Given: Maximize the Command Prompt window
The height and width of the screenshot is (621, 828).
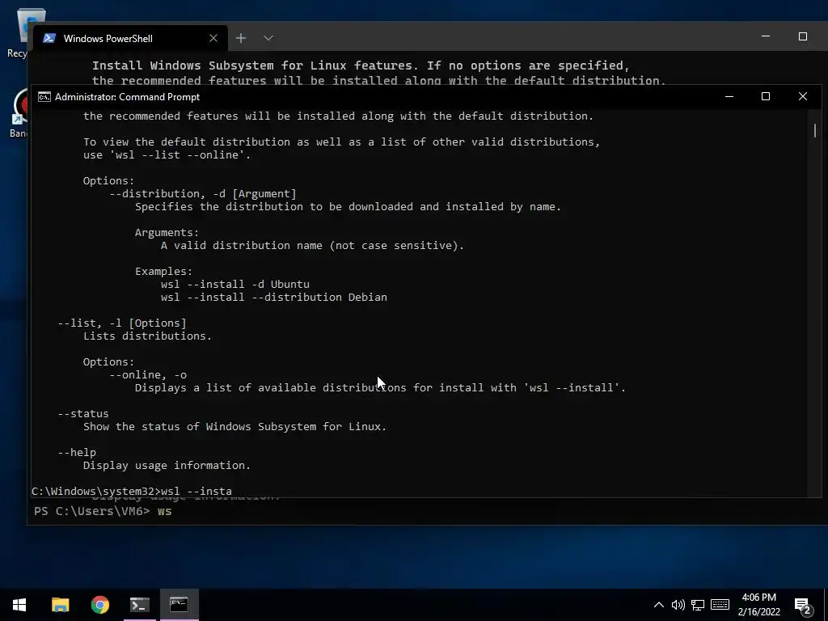Looking at the screenshot, I should pos(766,97).
